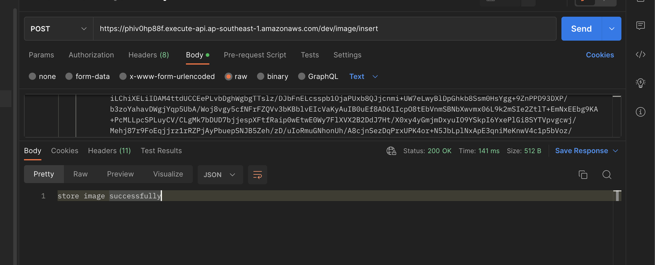The image size is (655, 265).
Task: Open the request info icon
Action: pyautogui.click(x=640, y=112)
